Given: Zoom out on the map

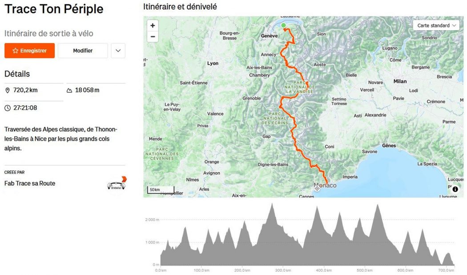Looking at the screenshot, I should click(x=153, y=36).
